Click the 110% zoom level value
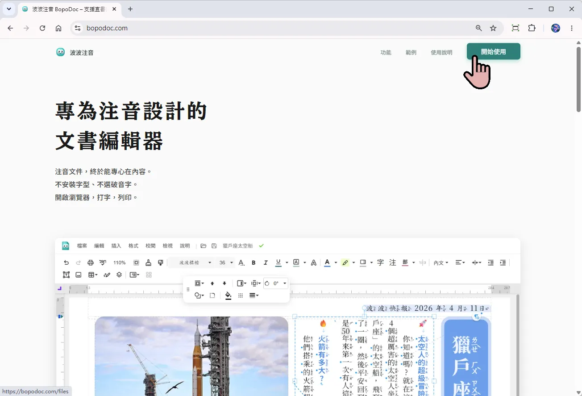 point(119,263)
